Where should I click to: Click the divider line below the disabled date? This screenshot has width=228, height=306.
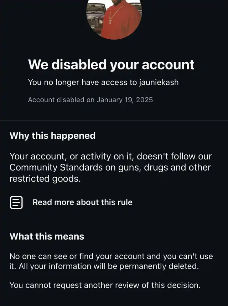(114, 120)
